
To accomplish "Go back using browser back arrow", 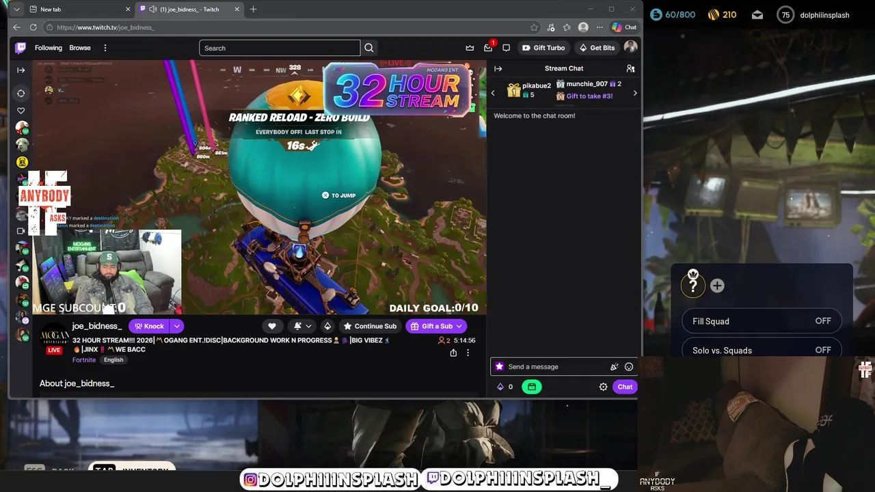I will pyautogui.click(x=16, y=27).
